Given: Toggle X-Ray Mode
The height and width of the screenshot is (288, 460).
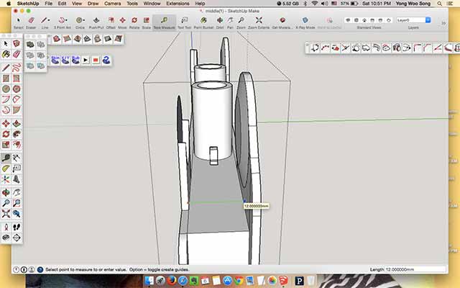Looking at the screenshot, I should point(305,22).
